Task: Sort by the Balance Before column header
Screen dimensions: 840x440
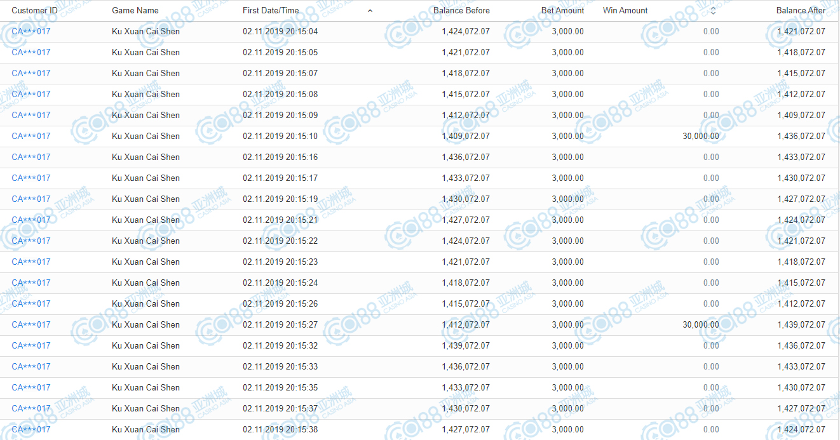Action: [x=461, y=10]
